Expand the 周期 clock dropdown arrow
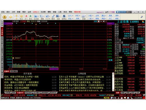Image resolution: width=146 pixels, height=110 pixels. 44,16
